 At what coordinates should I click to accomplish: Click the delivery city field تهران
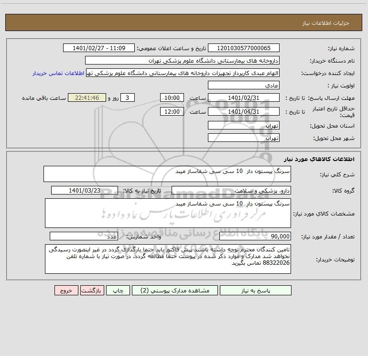pyautogui.click(x=244, y=138)
